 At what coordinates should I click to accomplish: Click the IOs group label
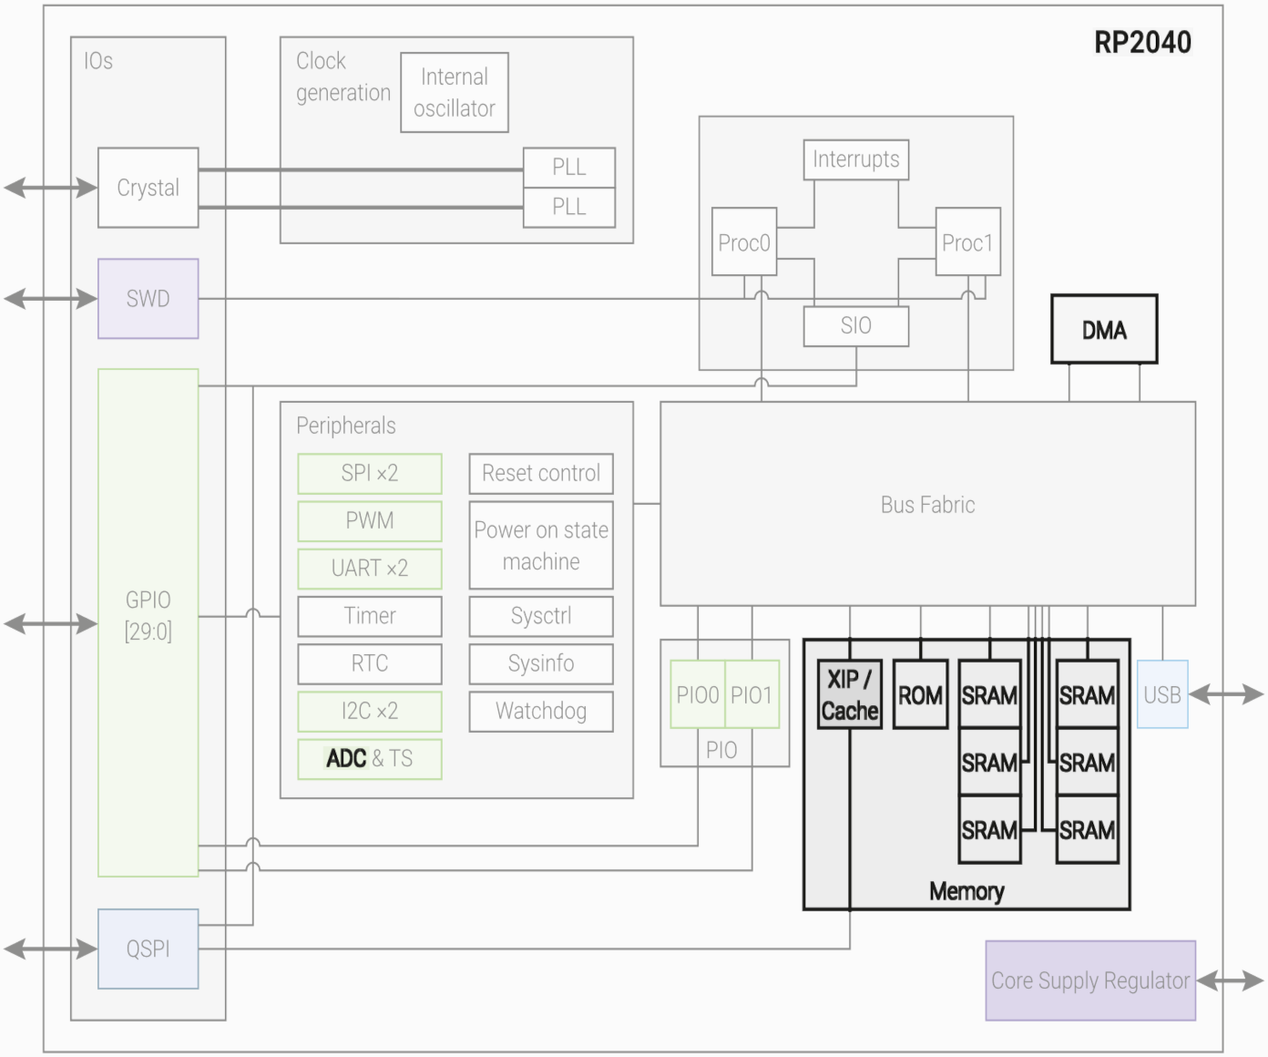click(98, 61)
